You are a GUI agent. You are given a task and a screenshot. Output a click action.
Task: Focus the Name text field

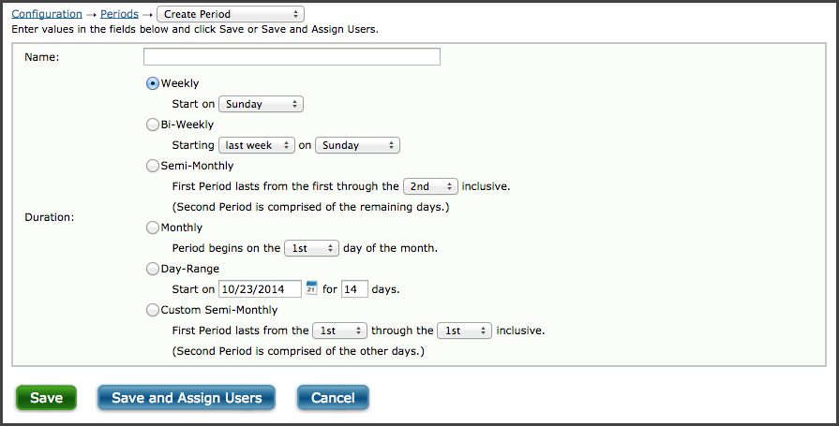tap(292, 57)
